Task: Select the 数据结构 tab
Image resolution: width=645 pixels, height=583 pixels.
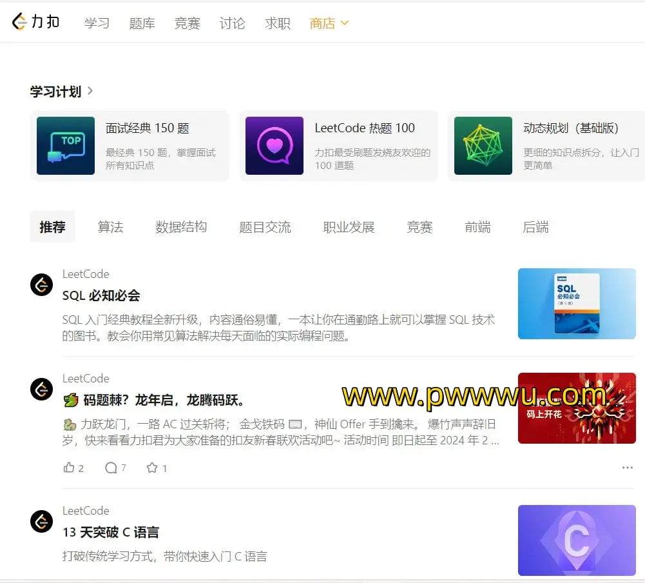Action: (x=181, y=227)
